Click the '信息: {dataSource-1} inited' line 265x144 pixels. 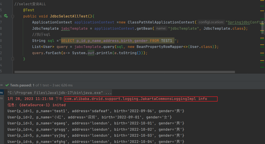(x=37, y=105)
